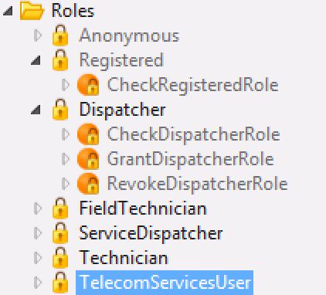Viewport: 326px width, 295px height.
Task: Click the GrantDispatcherRole orange action icon
Action: tap(88, 159)
